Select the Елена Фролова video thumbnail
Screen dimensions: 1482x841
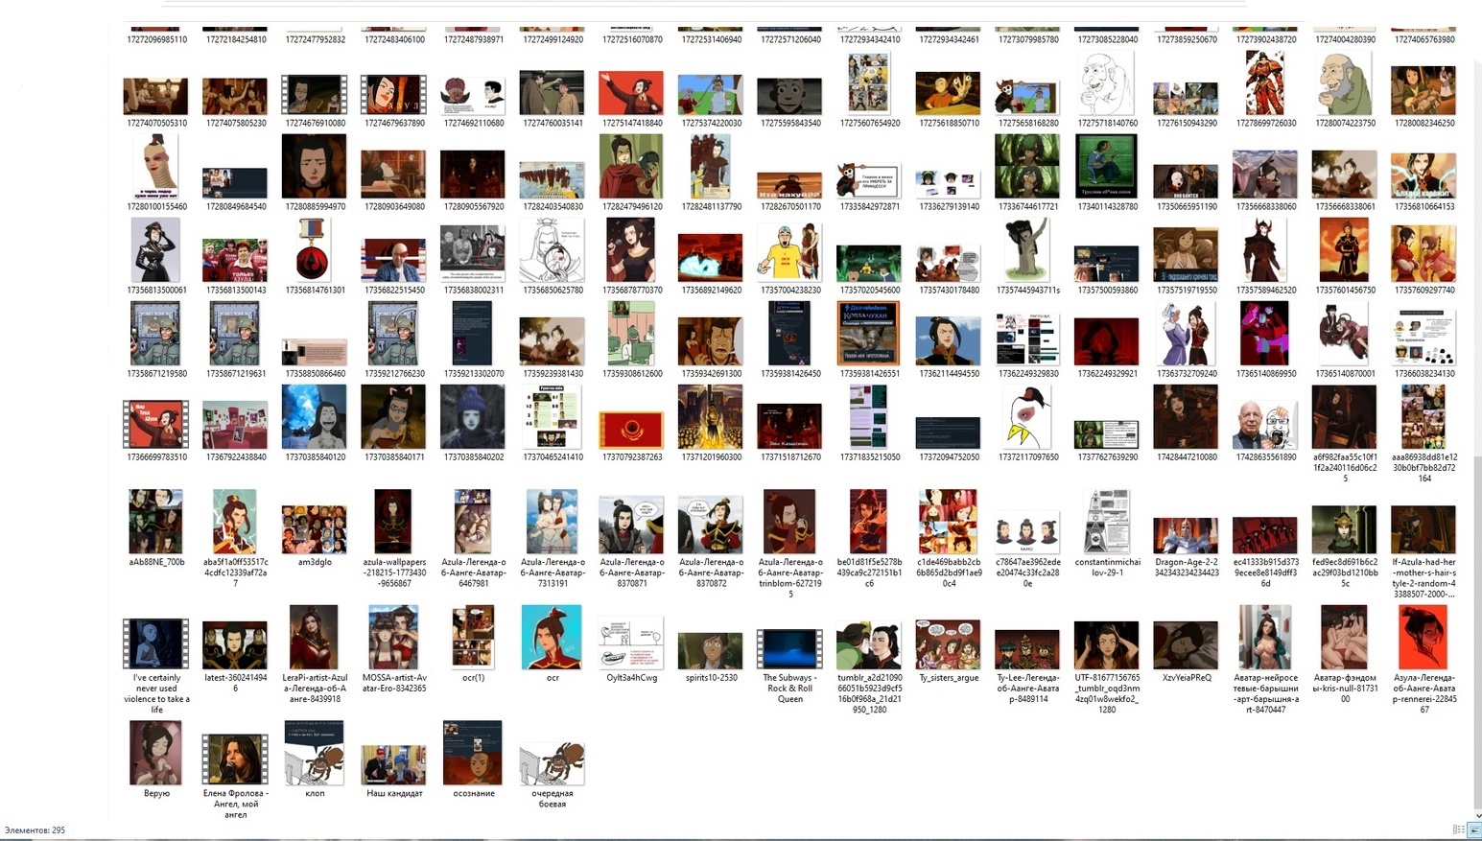pos(235,759)
